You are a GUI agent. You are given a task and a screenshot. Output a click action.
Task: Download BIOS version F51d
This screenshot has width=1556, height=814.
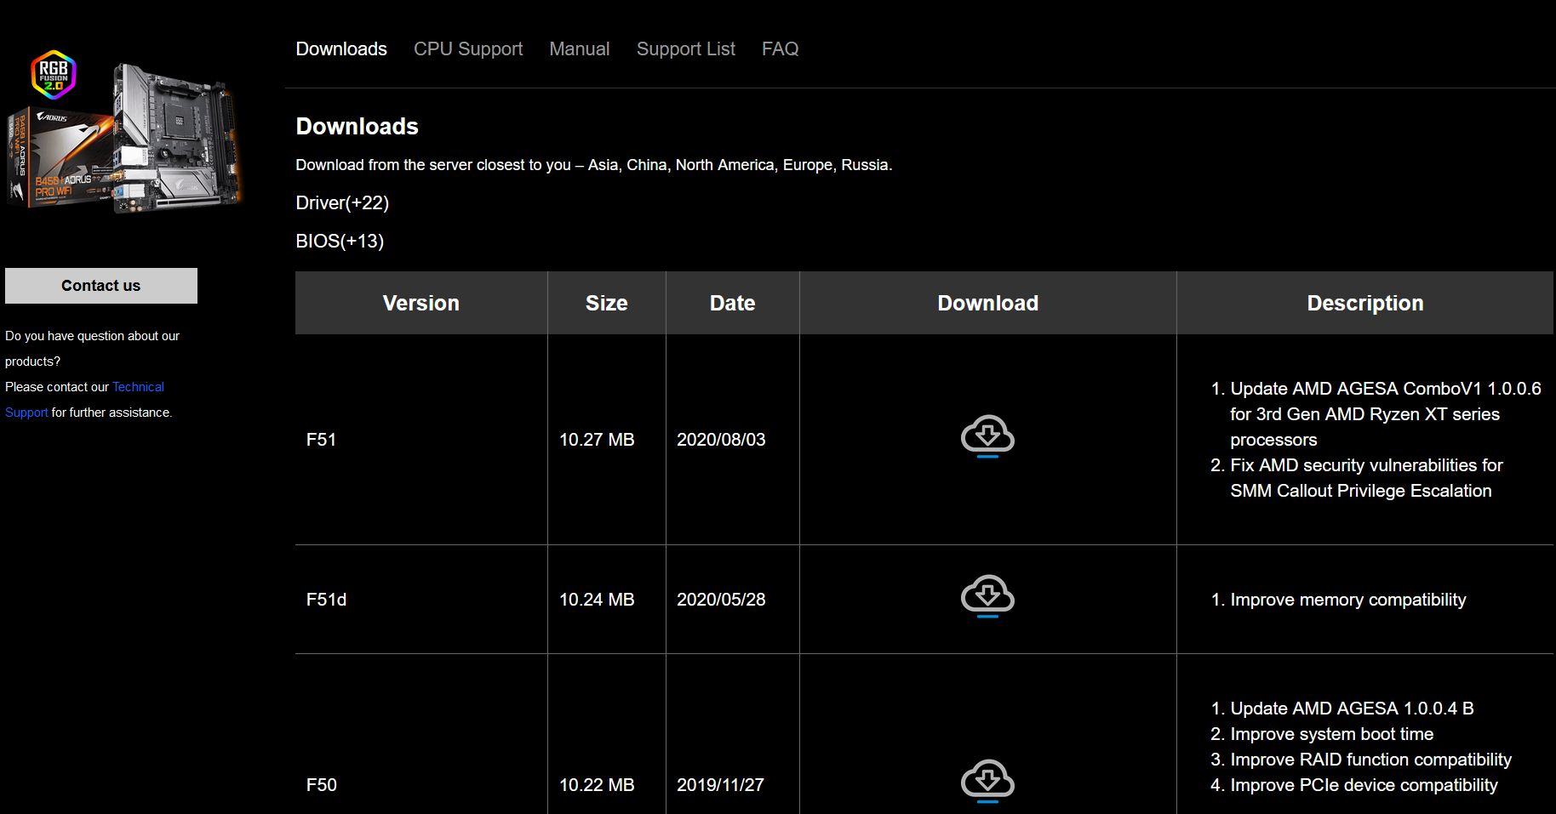tap(987, 596)
